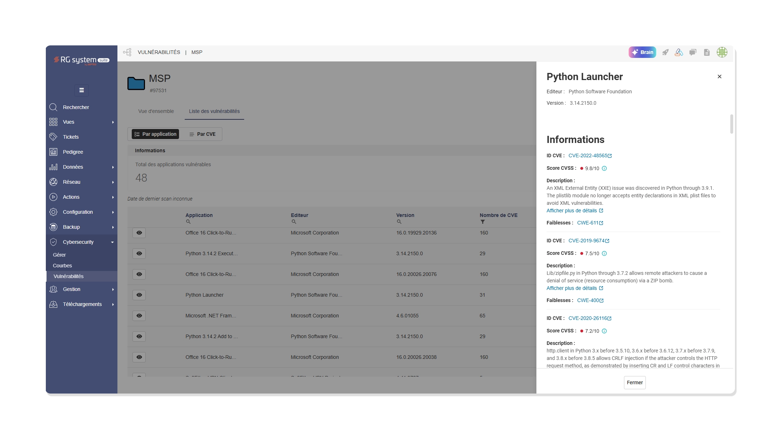Search in the Application column
779x440 pixels.
pyautogui.click(x=188, y=222)
